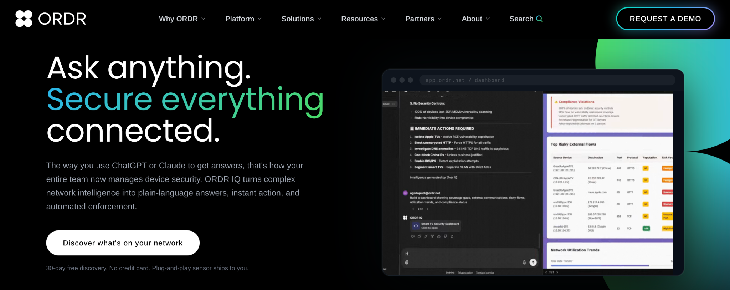This screenshot has width=730, height=290.
Task: Click the Compliance Violations heading
Action: point(576,102)
